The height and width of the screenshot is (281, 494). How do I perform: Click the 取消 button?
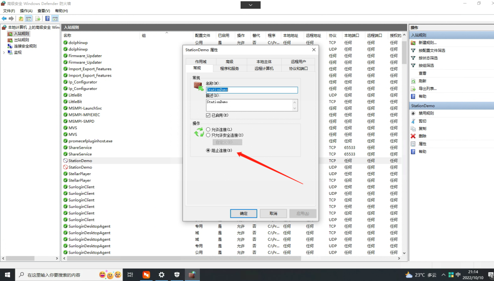coord(274,213)
